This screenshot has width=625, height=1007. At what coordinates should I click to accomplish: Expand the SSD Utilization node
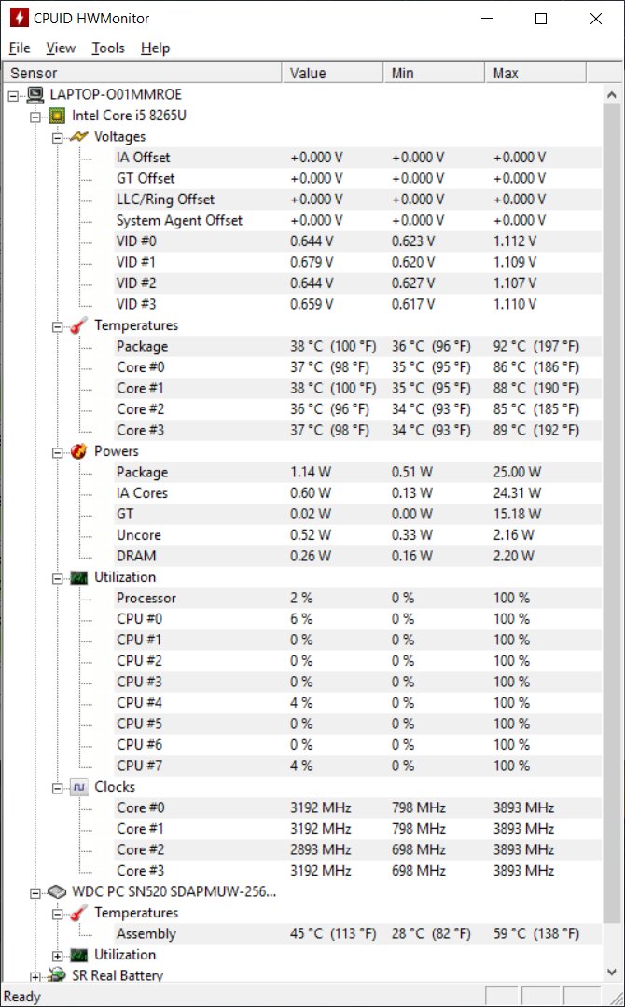57,956
